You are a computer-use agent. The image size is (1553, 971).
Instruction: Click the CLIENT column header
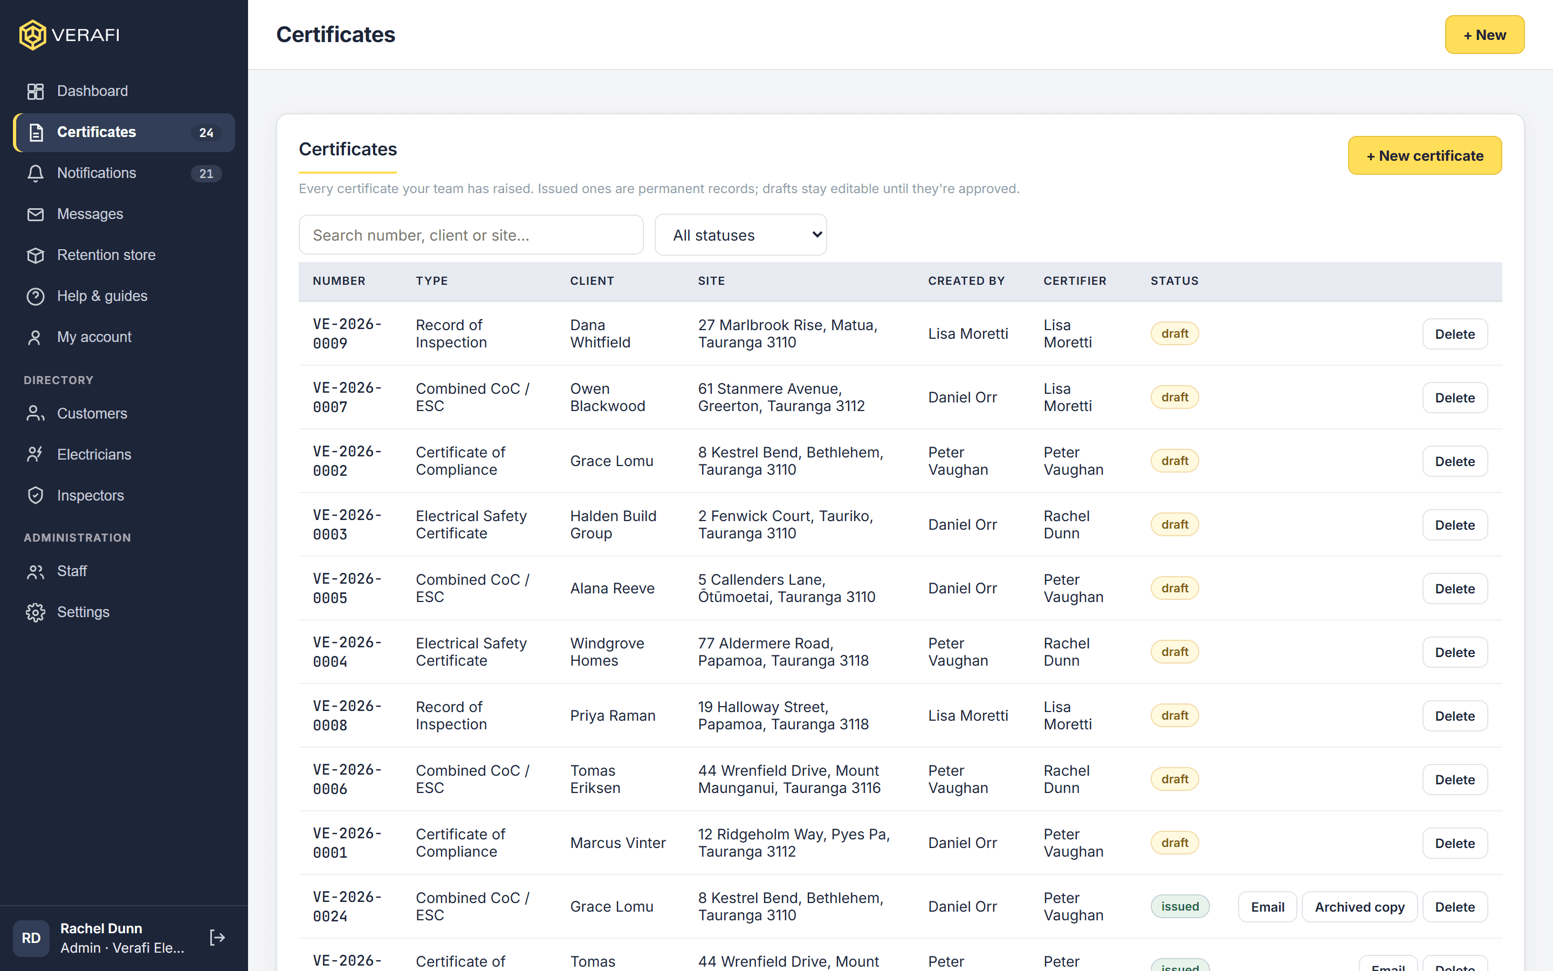pyautogui.click(x=592, y=281)
